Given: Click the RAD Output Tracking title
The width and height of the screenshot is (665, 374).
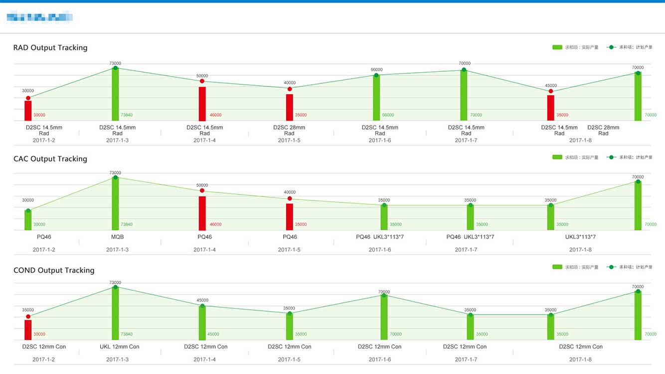Looking at the screenshot, I should point(50,48).
